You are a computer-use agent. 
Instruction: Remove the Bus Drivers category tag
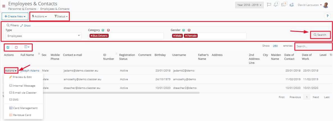tap(92, 36)
